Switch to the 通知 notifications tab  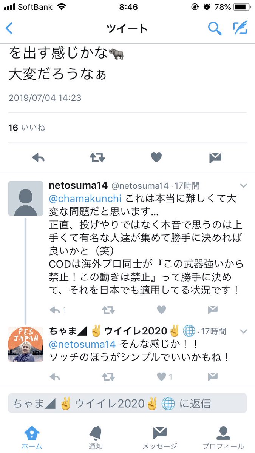point(96,438)
